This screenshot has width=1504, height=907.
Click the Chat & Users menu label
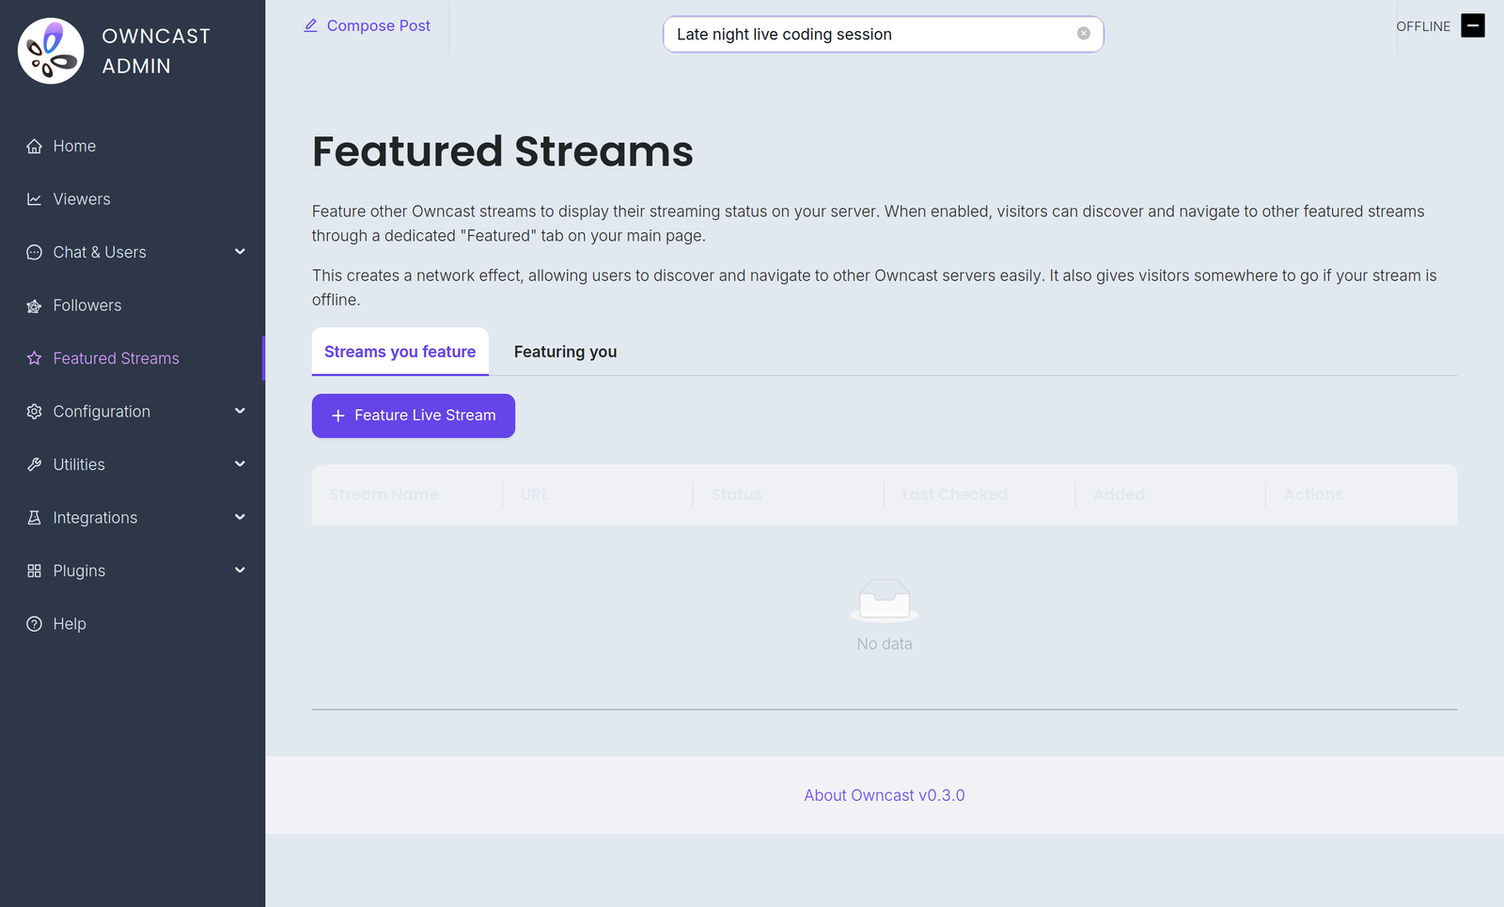coord(100,252)
